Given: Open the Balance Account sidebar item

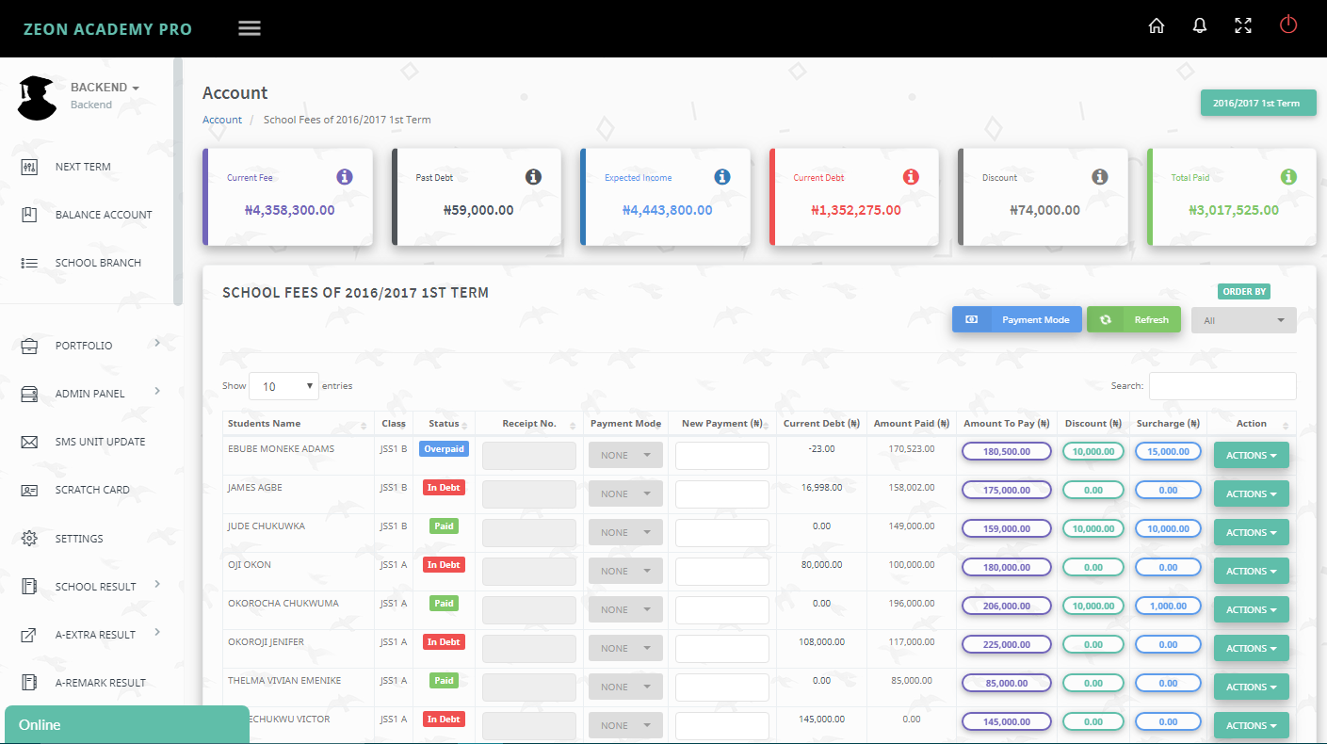Looking at the screenshot, I should pos(103,215).
